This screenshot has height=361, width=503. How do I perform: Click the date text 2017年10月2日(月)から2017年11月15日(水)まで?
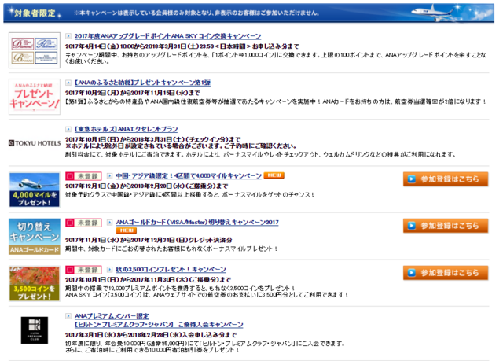pos(133,93)
